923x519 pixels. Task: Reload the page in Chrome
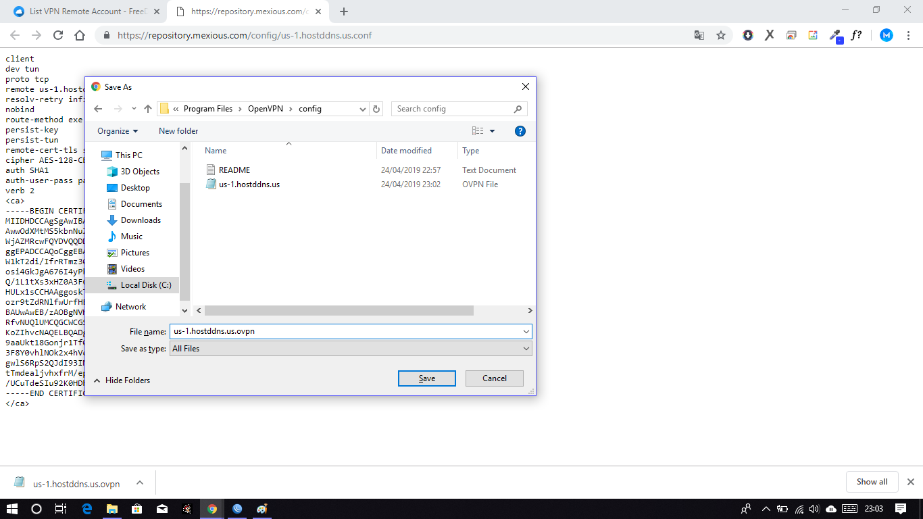pyautogui.click(x=58, y=36)
